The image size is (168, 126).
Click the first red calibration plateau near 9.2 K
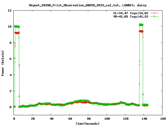(x=17, y=33)
